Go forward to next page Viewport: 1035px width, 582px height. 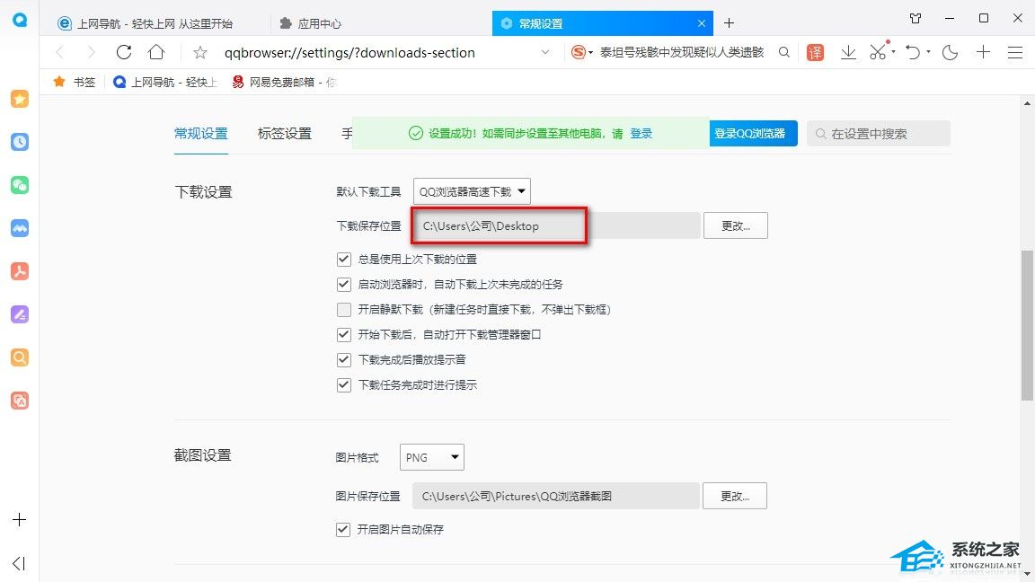91,52
